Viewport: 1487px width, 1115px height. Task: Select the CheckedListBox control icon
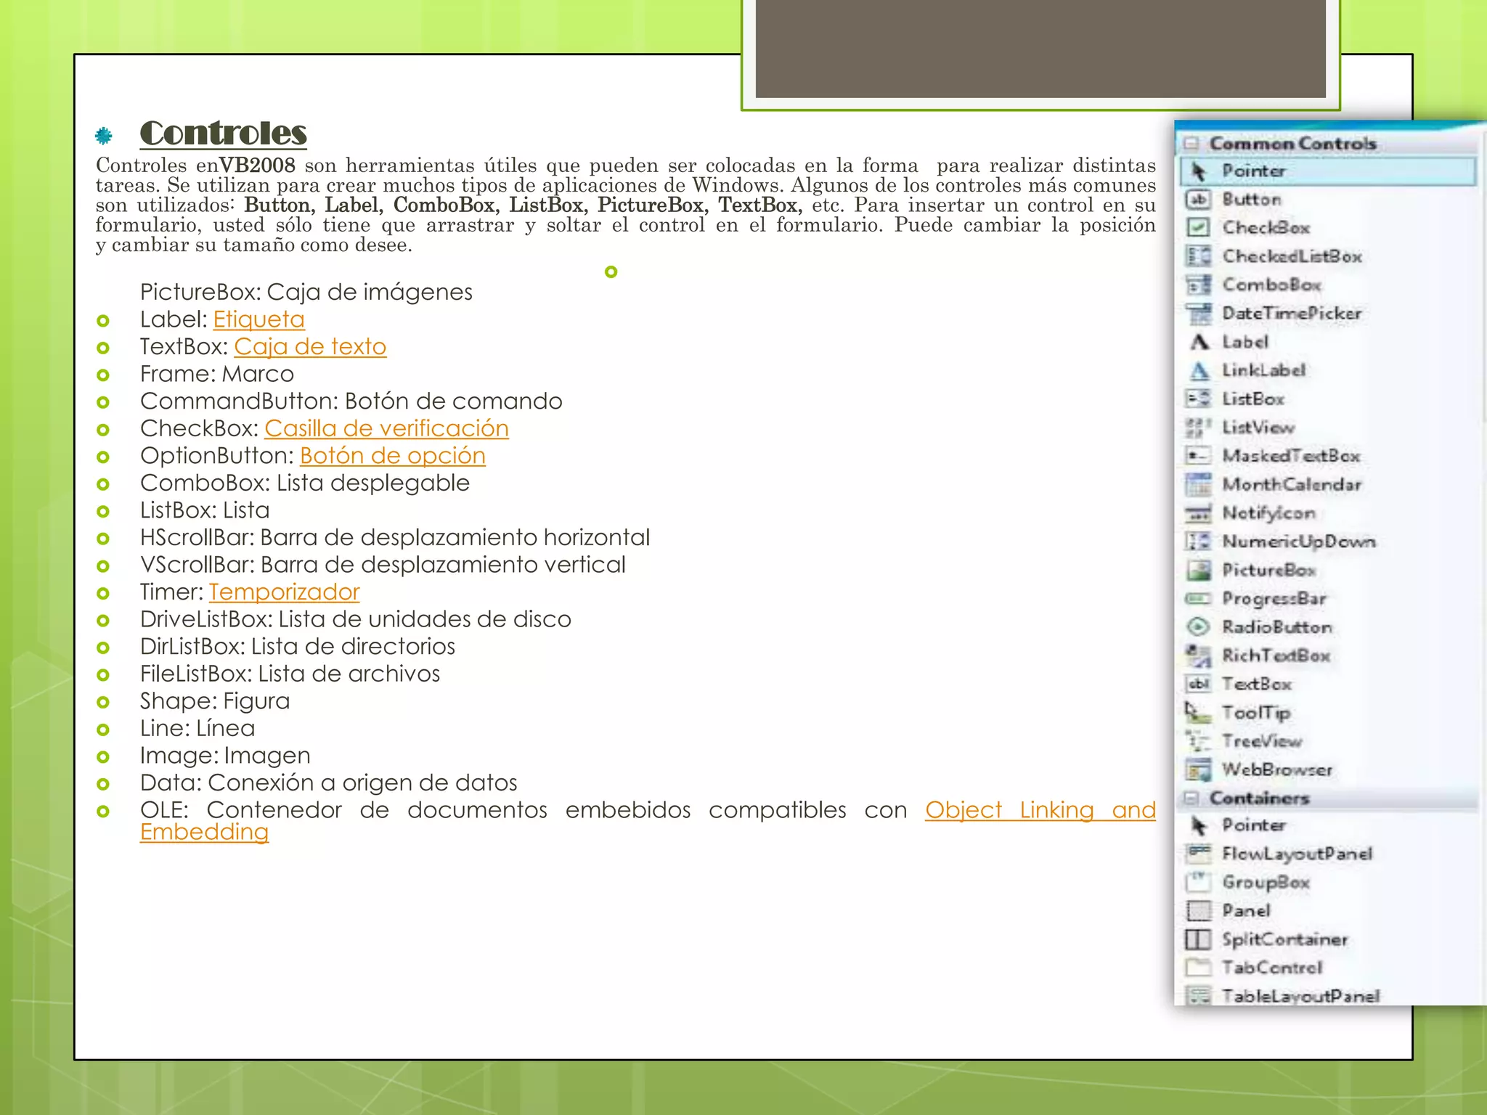[1198, 256]
